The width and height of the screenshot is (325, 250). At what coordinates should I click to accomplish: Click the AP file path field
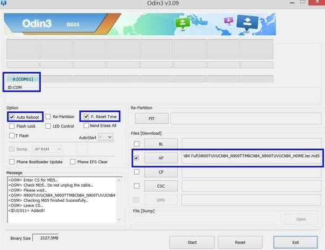pyautogui.click(x=251, y=158)
